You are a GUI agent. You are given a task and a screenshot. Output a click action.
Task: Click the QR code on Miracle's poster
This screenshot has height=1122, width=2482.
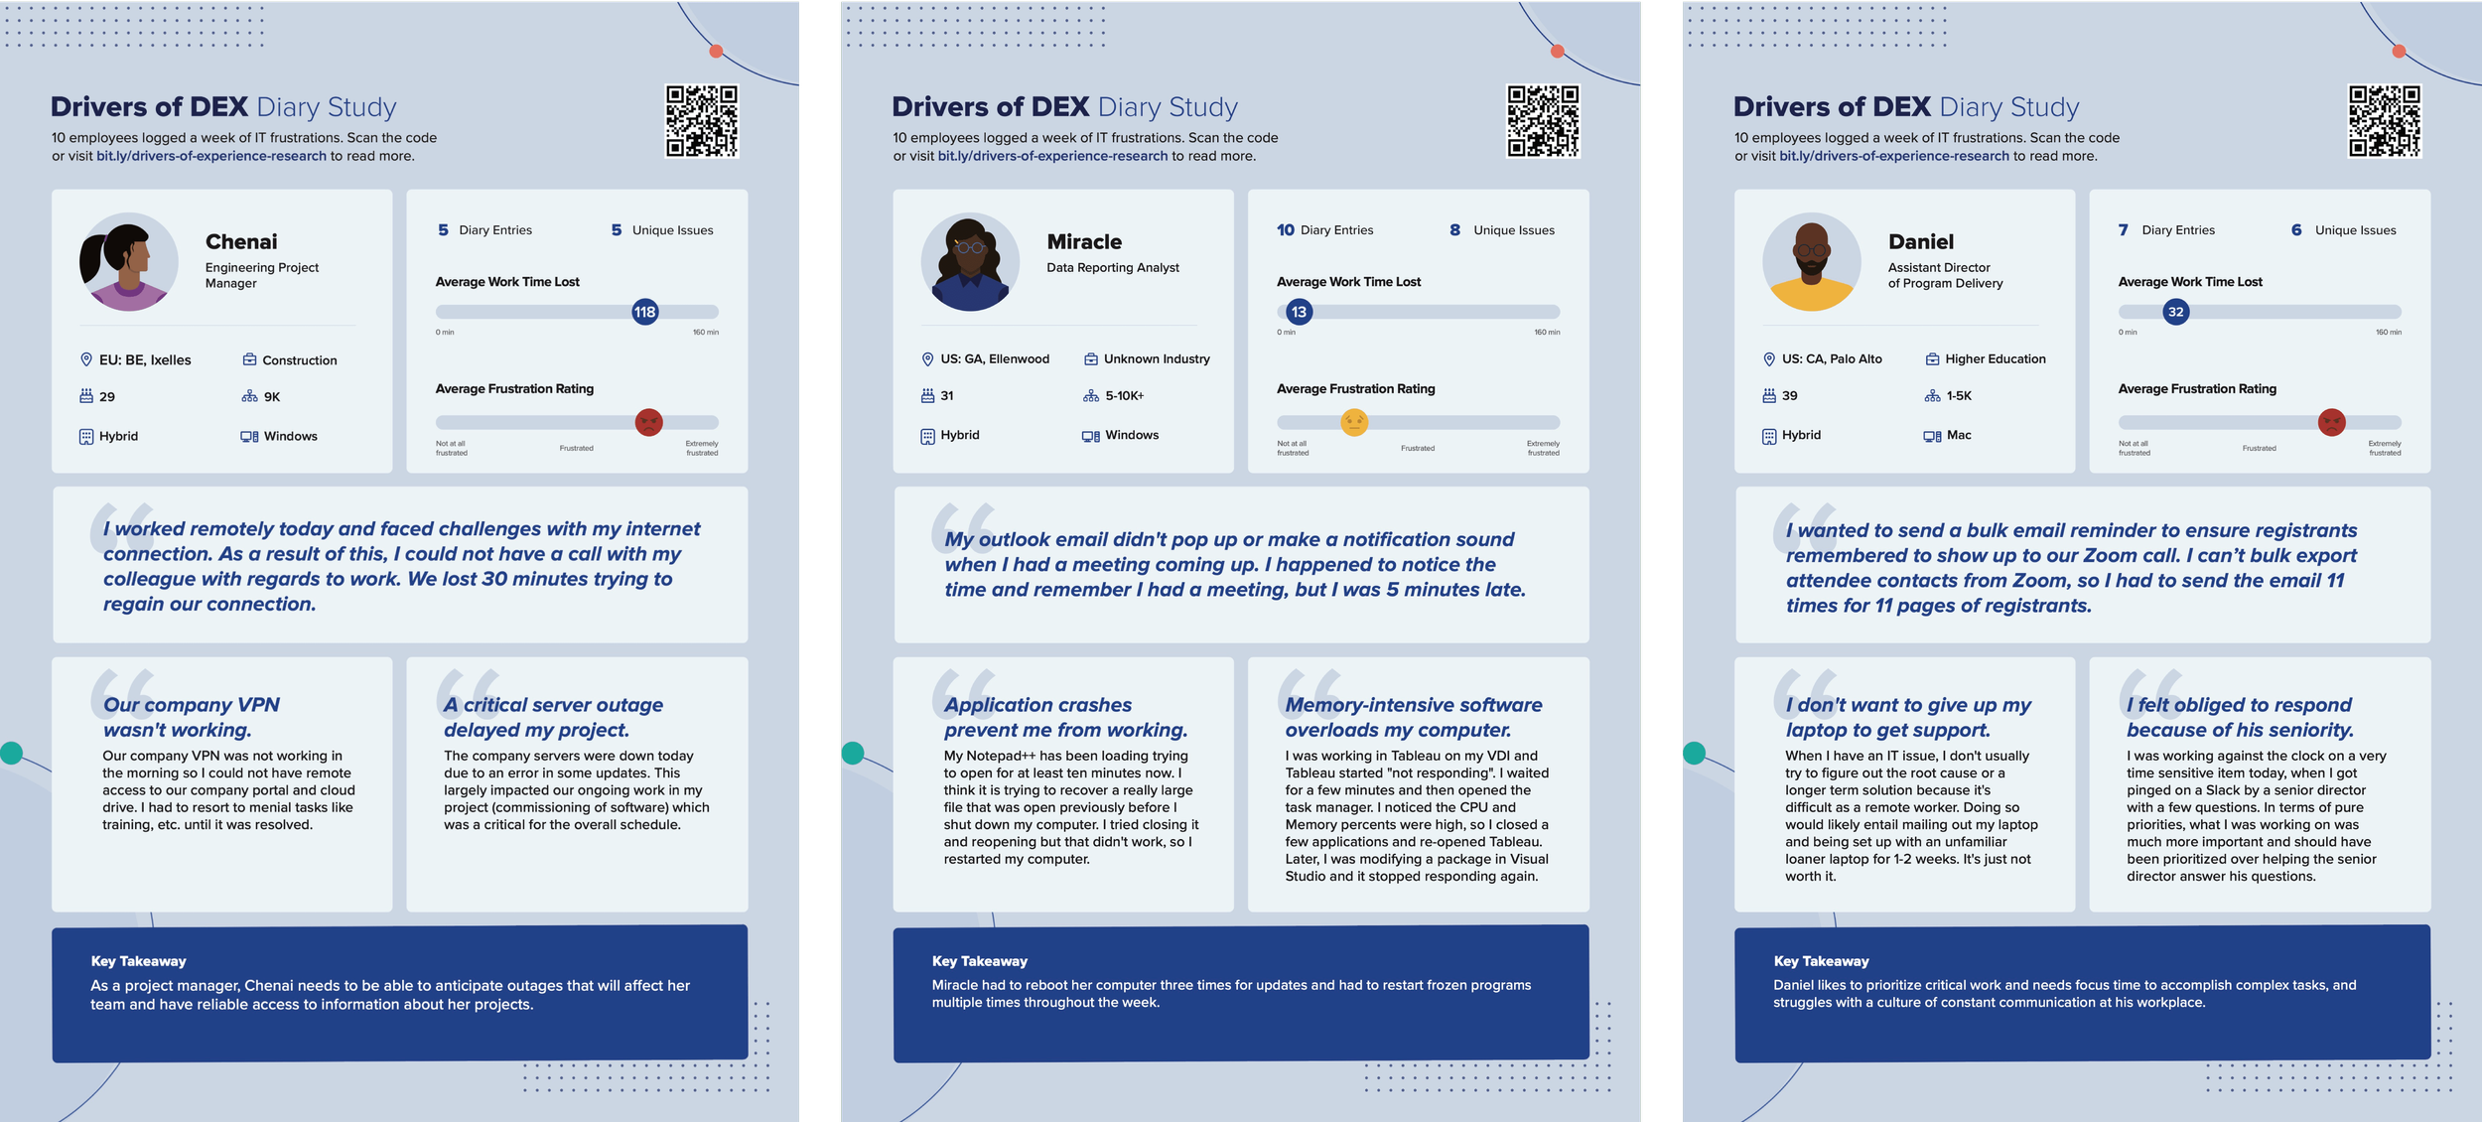(1543, 121)
